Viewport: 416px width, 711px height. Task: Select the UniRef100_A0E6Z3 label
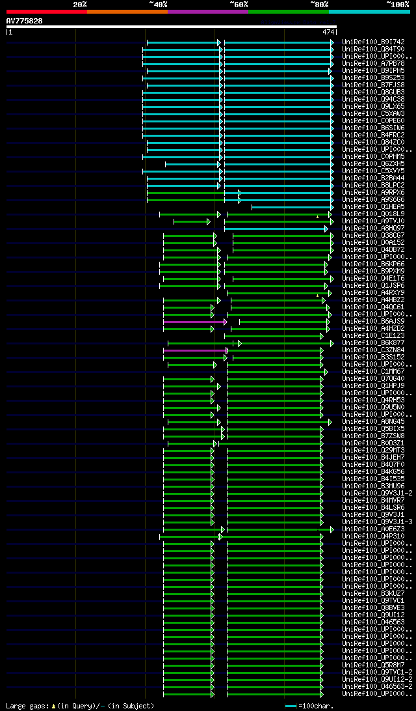[374, 529]
